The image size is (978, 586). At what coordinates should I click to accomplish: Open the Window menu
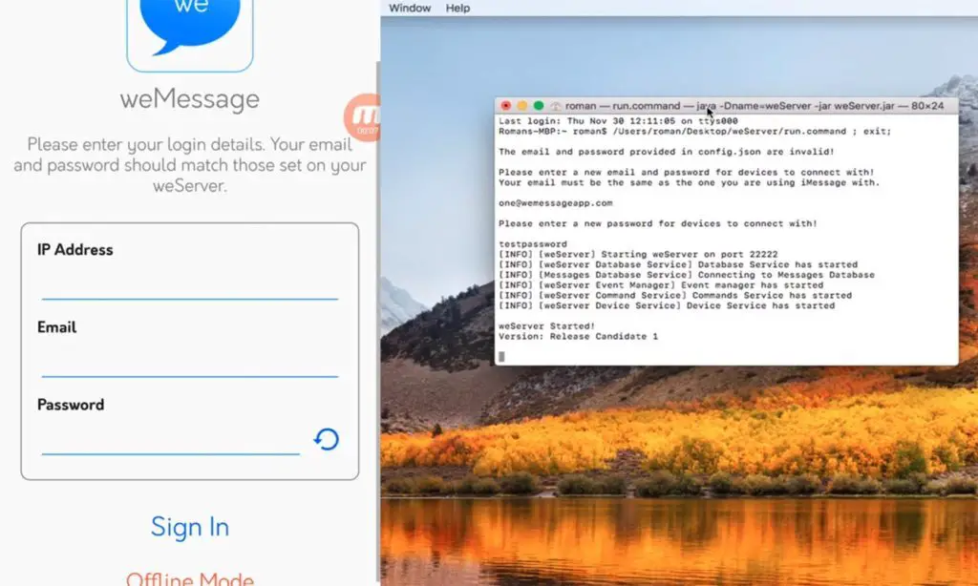410,8
